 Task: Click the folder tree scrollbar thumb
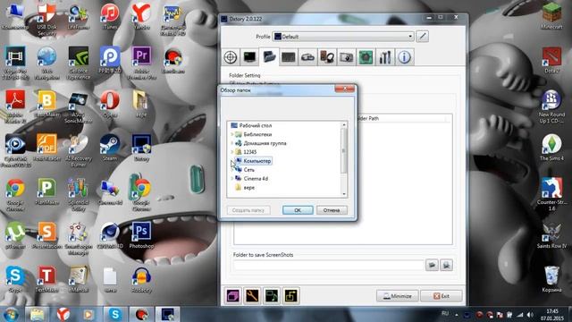343,150
